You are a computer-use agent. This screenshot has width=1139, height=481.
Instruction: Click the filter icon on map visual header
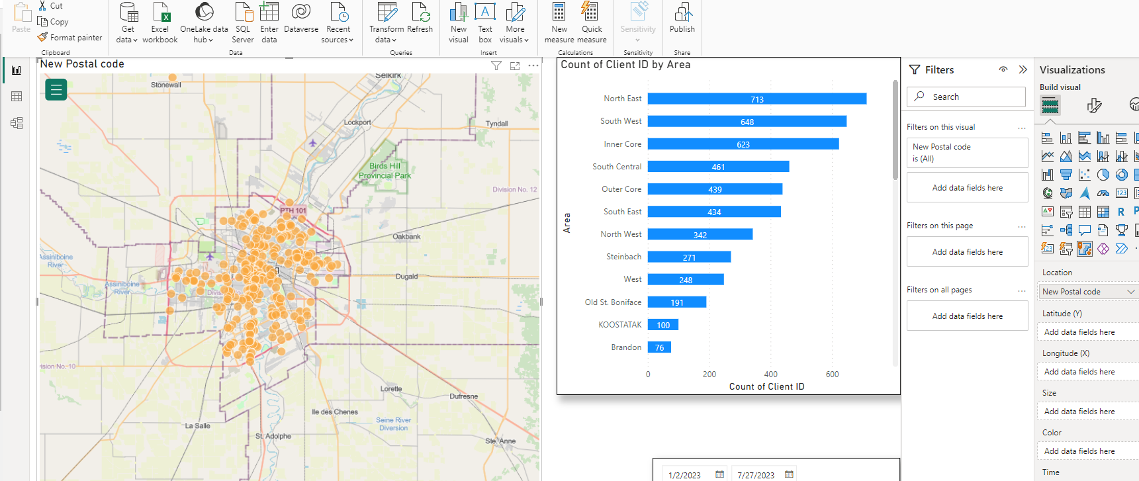pyautogui.click(x=496, y=66)
